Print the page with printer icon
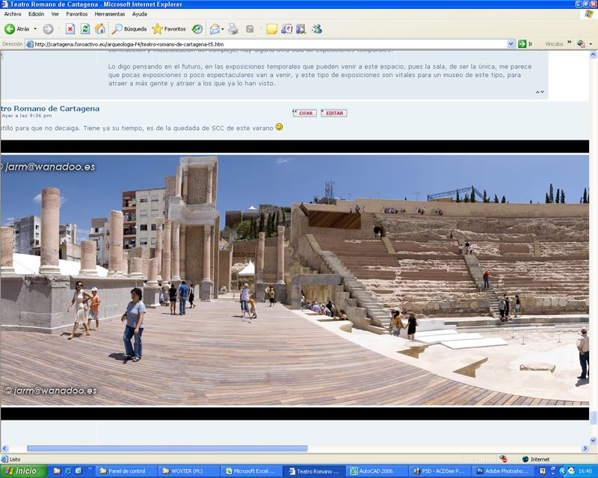This screenshot has width=598, height=478. [233, 29]
